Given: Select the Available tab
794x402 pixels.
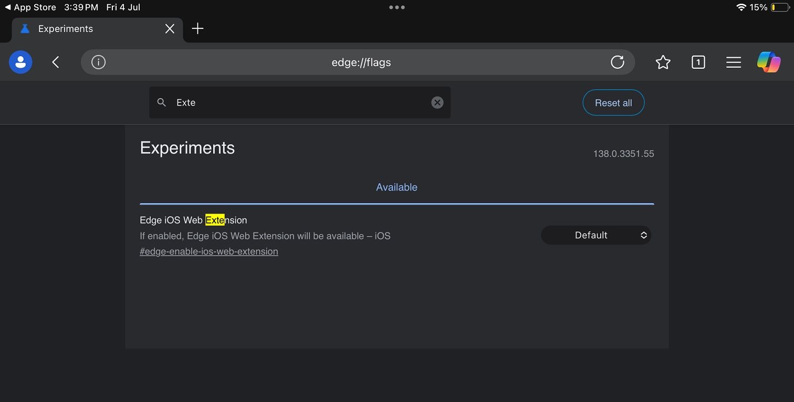Looking at the screenshot, I should coord(396,187).
